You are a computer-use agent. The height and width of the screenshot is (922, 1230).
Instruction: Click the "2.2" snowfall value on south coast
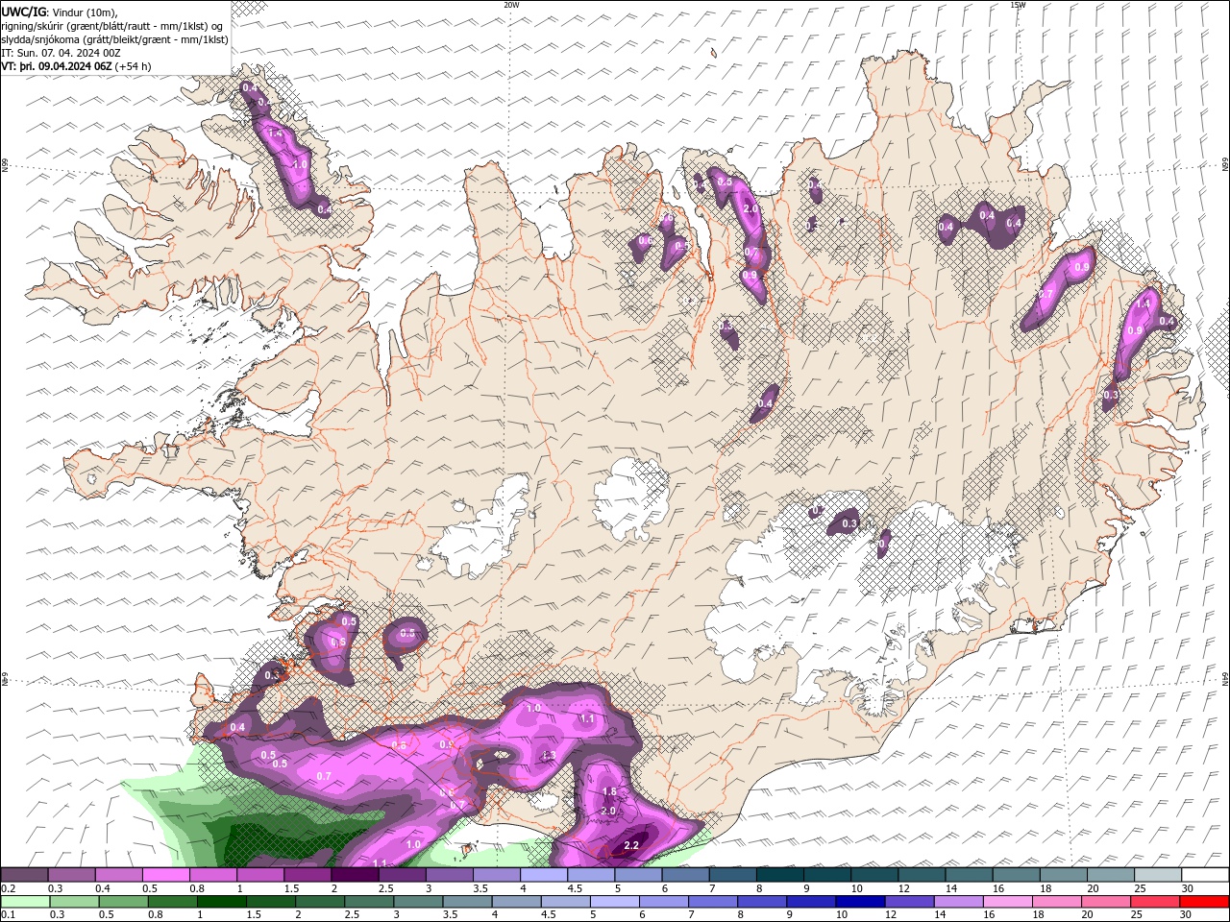(x=631, y=846)
